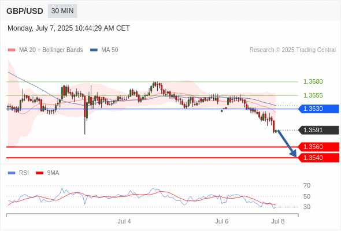Select the current price 1.3591 tag
Viewport: 341px width, 231px height.
tap(318, 130)
